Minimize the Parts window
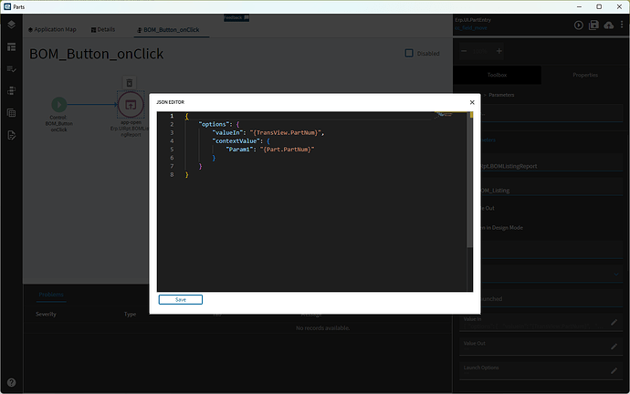Image resolution: width=630 pixels, height=394 pixels. coord(579,6)
